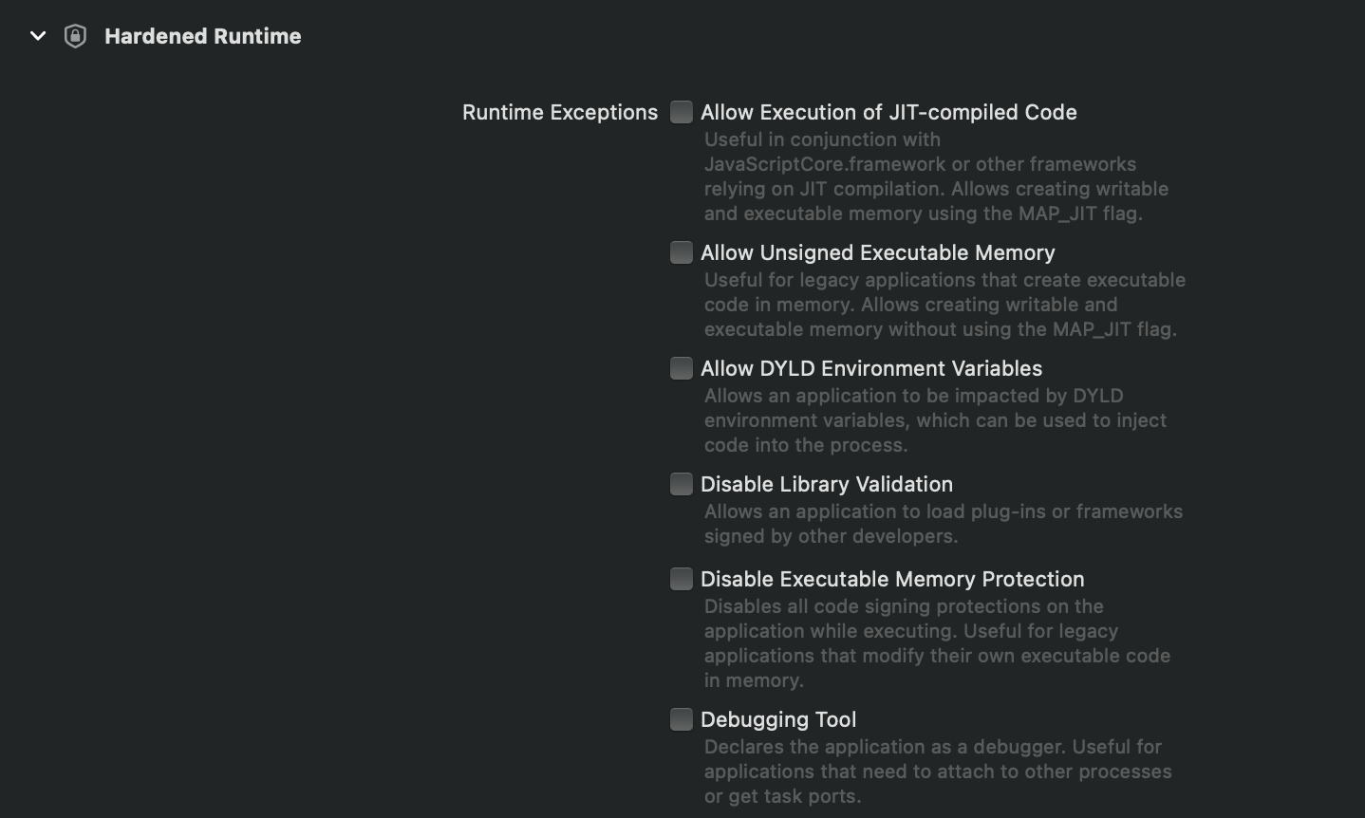
Task: Toggle the Disable Library Validation checkbox
Action: point(682,484)
